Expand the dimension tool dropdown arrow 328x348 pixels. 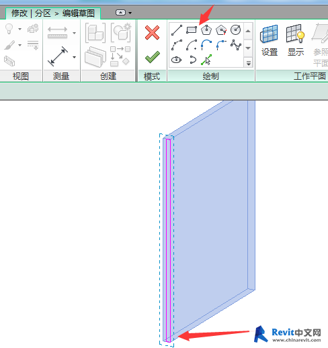74,57
